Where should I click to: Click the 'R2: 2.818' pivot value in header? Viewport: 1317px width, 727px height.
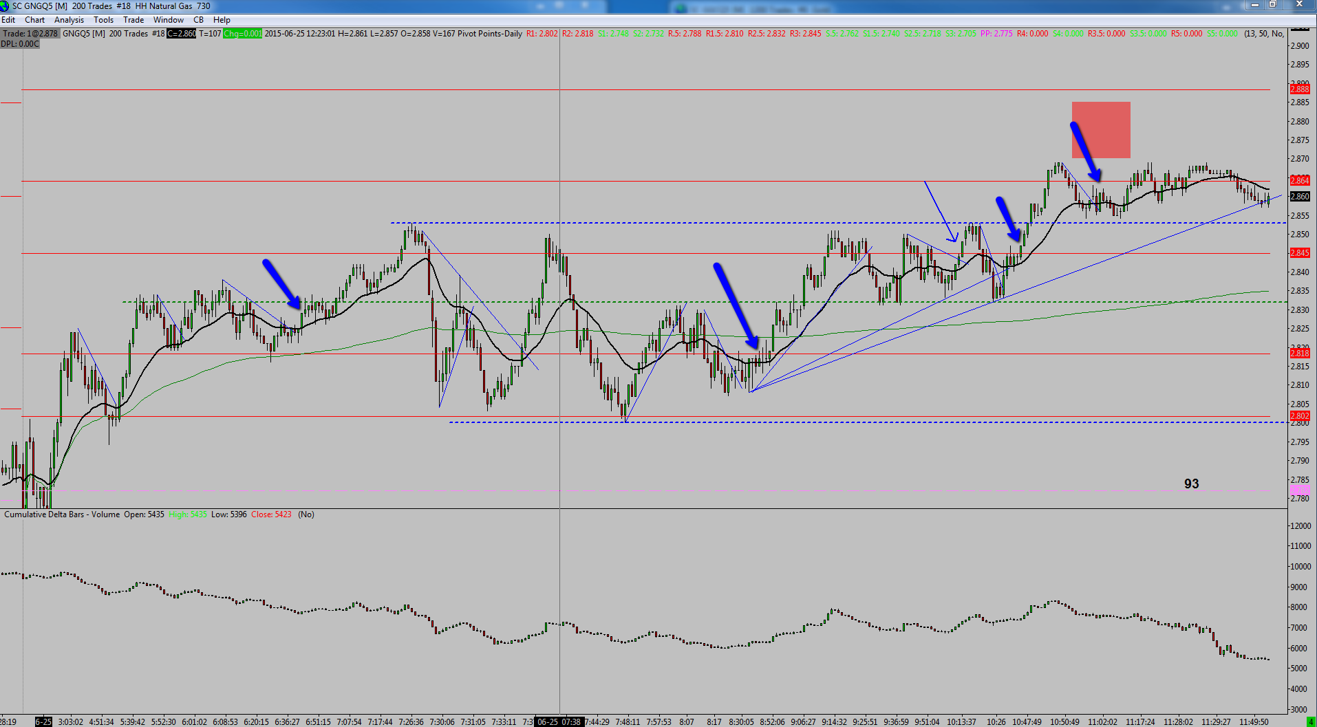(x=577, y=34)
